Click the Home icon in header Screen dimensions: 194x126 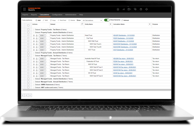[x=118, y=9]
